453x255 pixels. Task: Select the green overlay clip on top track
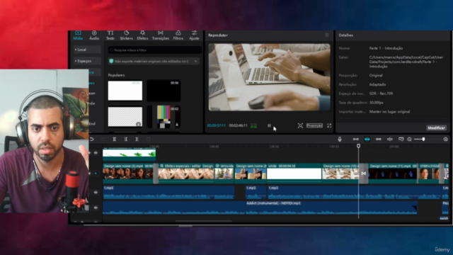click(129, 154)
